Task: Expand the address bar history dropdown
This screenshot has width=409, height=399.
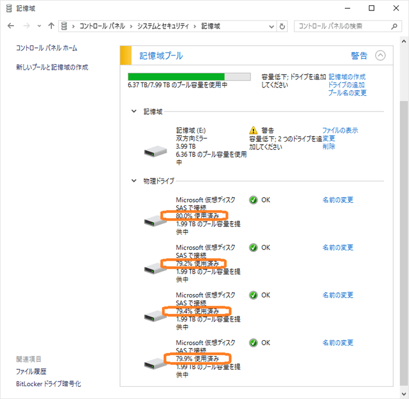Action: pyautogui.click(x=272, y=26)
